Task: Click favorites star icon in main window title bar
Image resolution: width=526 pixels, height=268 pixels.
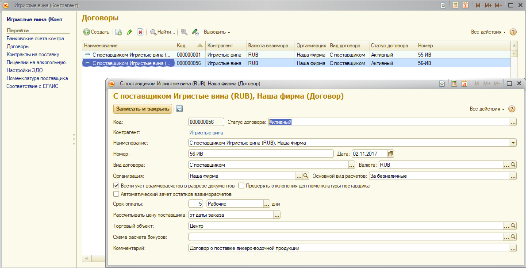Action: click(x=443, y=5)
